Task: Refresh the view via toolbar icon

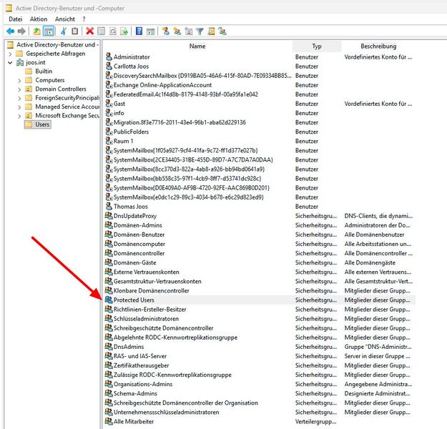Action: tap(113, 31)
